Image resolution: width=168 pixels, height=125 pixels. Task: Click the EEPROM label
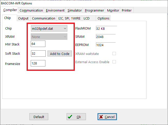(82, 45)
